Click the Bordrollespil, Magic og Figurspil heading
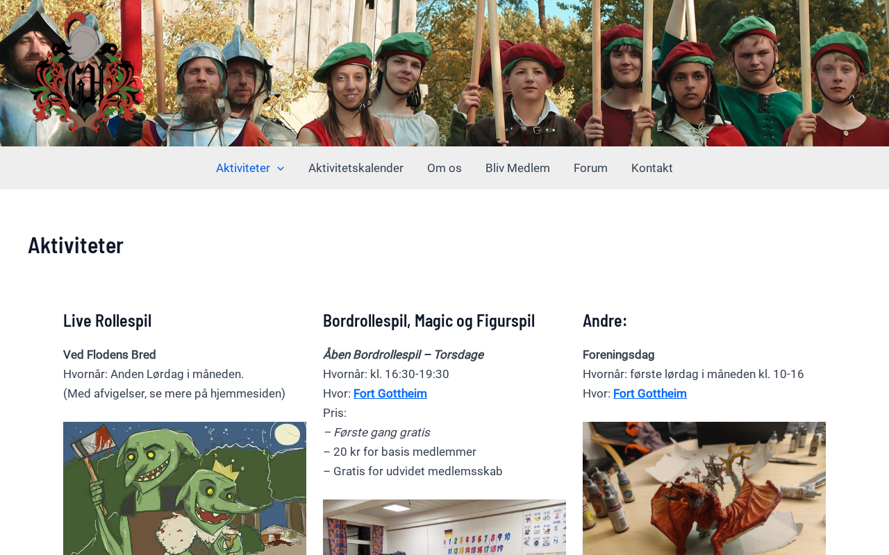The image size is (889, 555). pyautogui.click(x=429, y=321)
